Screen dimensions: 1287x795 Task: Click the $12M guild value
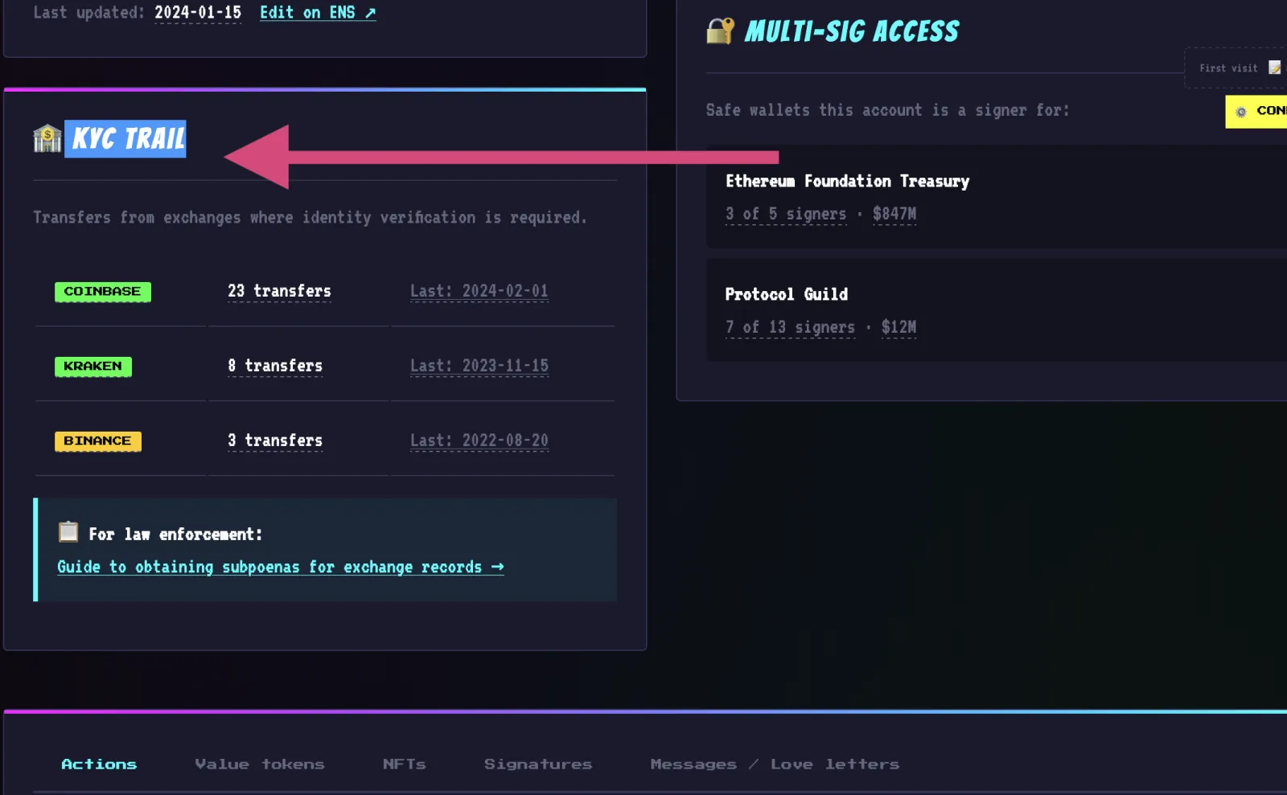tap(898, 328)
